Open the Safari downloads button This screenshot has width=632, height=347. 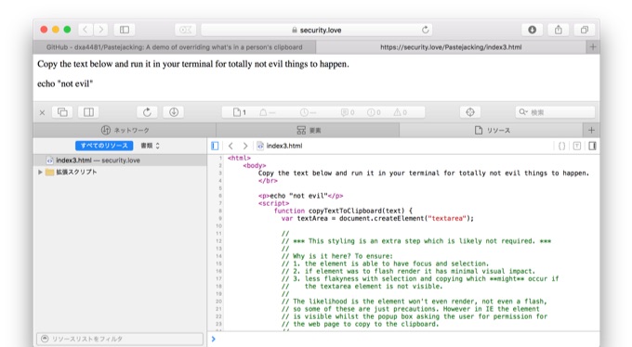tap(532, 30)
